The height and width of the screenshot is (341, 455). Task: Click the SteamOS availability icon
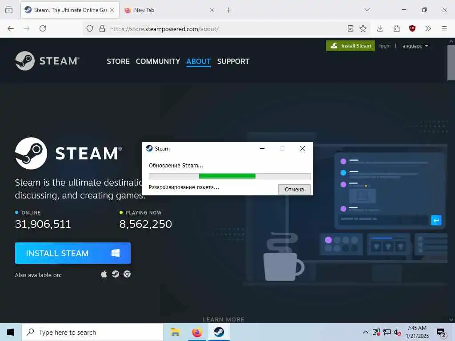click(x=116, y=274)
